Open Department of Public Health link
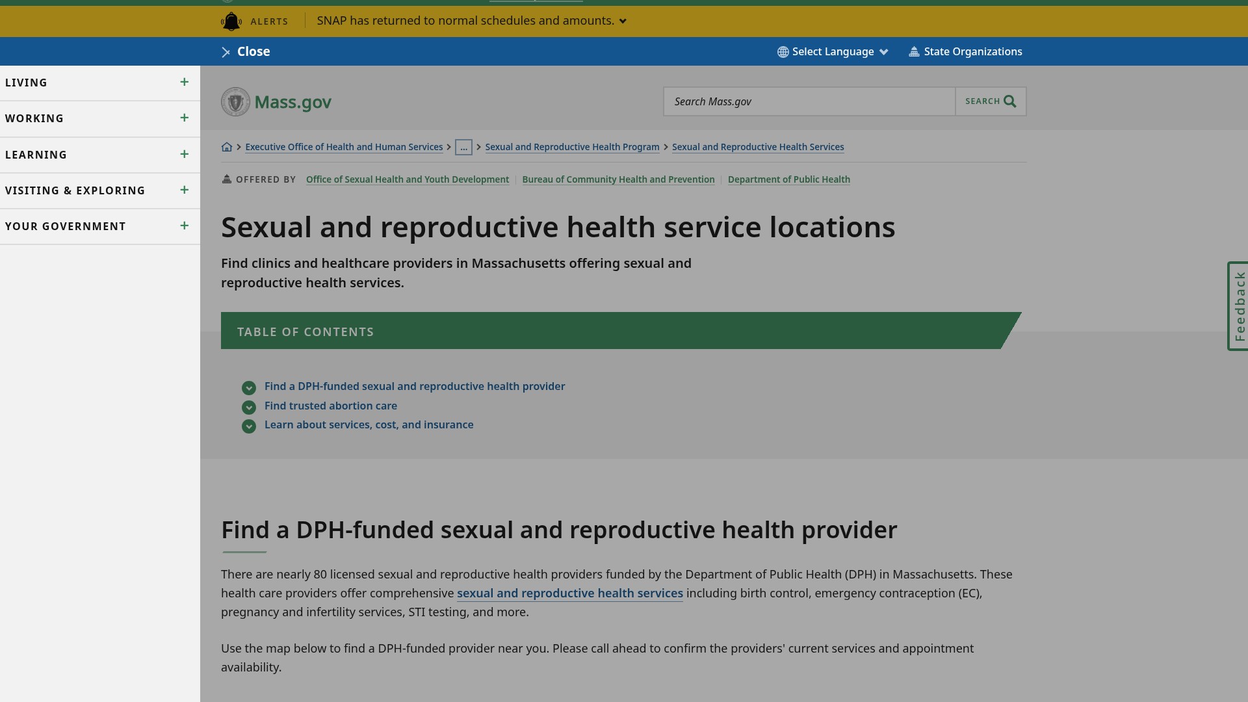 (x=789, y=179)
